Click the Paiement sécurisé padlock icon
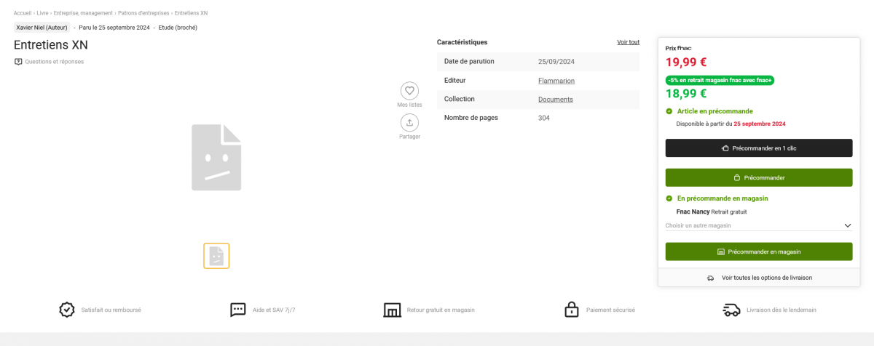 pyautogui.click(x=572, y=310)
